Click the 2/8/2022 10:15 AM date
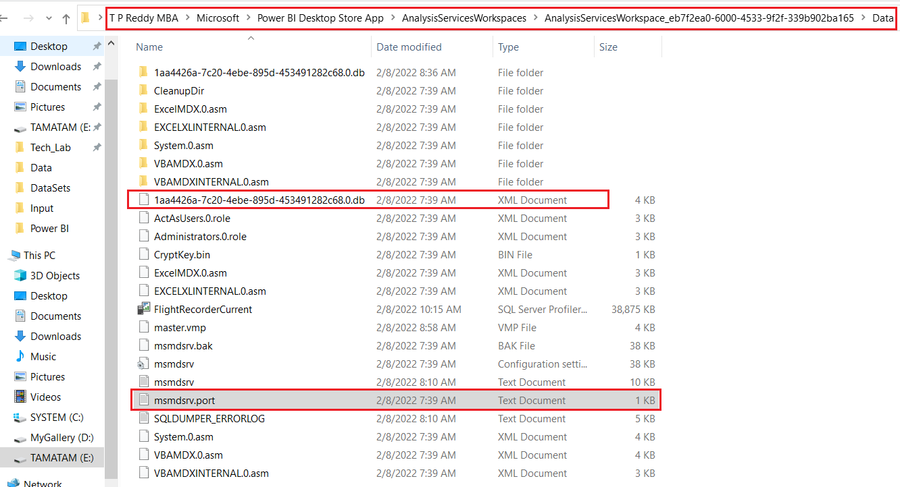Screen dimensions: 900x487 click(x=419, y=309)
